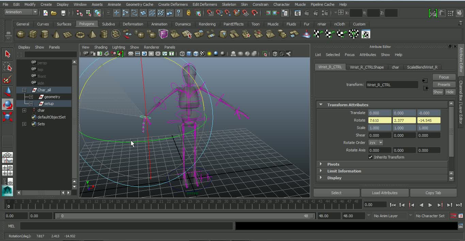Viewport: 465px width, 241px height.
Task: Create a polygon pipe from the shelf
Action: (104, 34)
